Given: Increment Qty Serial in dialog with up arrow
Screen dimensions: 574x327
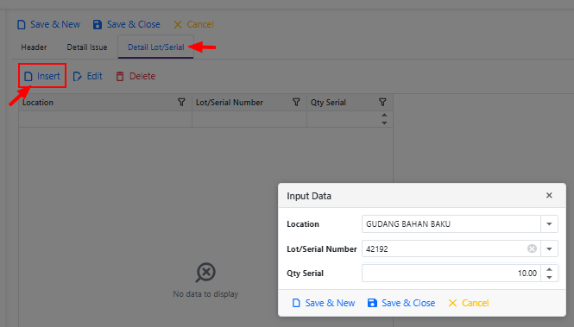Looking at the screenshot, I should point(549,269).
